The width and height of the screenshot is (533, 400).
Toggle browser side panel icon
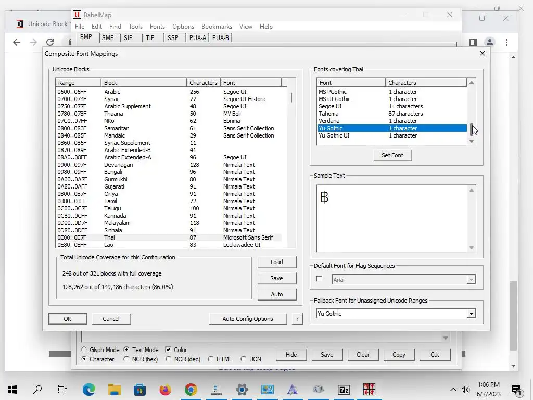[x=473, y=42]
